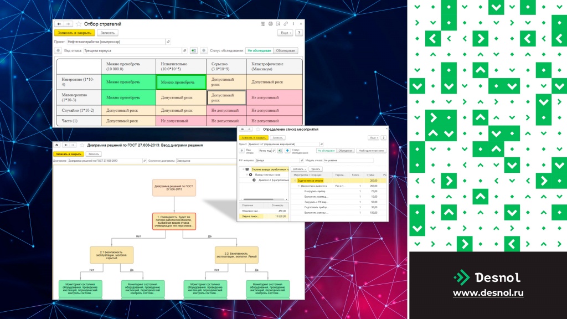Click Записать и закрыть in Отбор стратегий
567x319 pixels.
point(75,33)
